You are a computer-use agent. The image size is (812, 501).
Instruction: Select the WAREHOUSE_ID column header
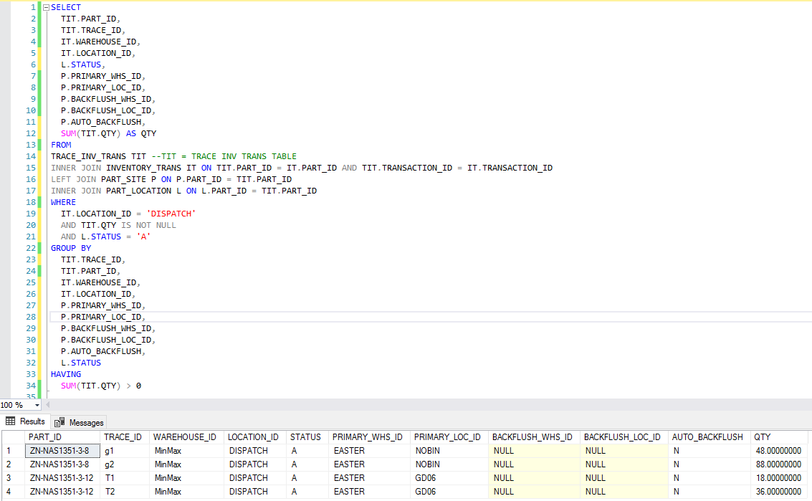tap(186, 437)
